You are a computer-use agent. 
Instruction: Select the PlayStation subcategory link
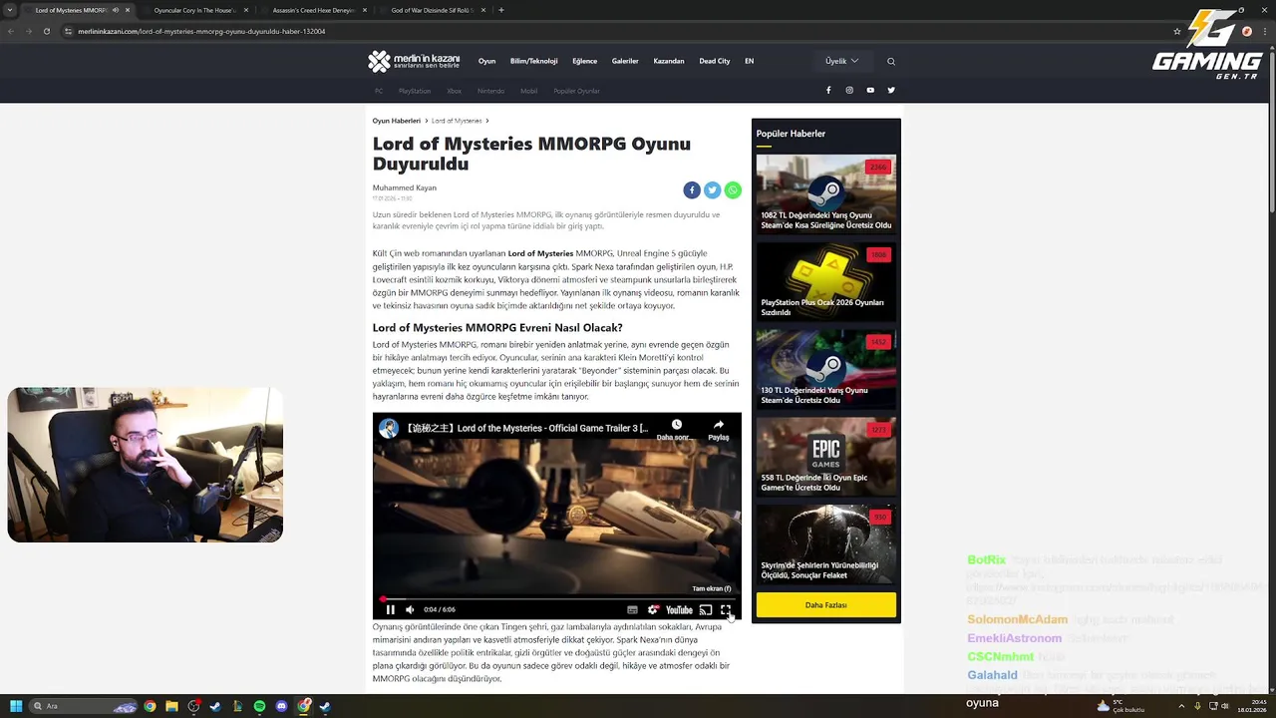(x=415, y=91)
